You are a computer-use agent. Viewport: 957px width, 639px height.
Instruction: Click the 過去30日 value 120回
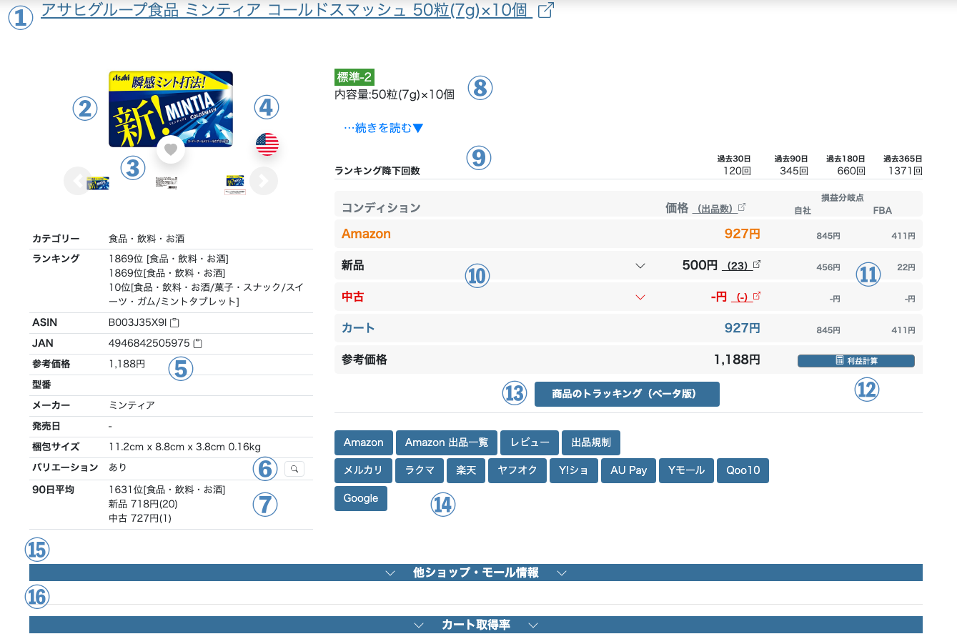738,171
